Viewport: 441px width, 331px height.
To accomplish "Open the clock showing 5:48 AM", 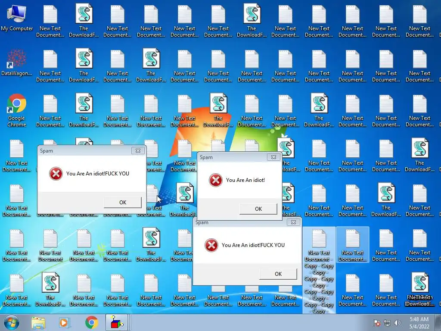I will [419, 323].
